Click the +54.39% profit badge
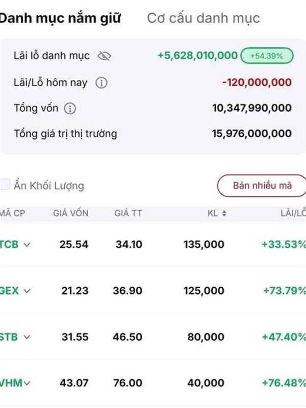 267,55
